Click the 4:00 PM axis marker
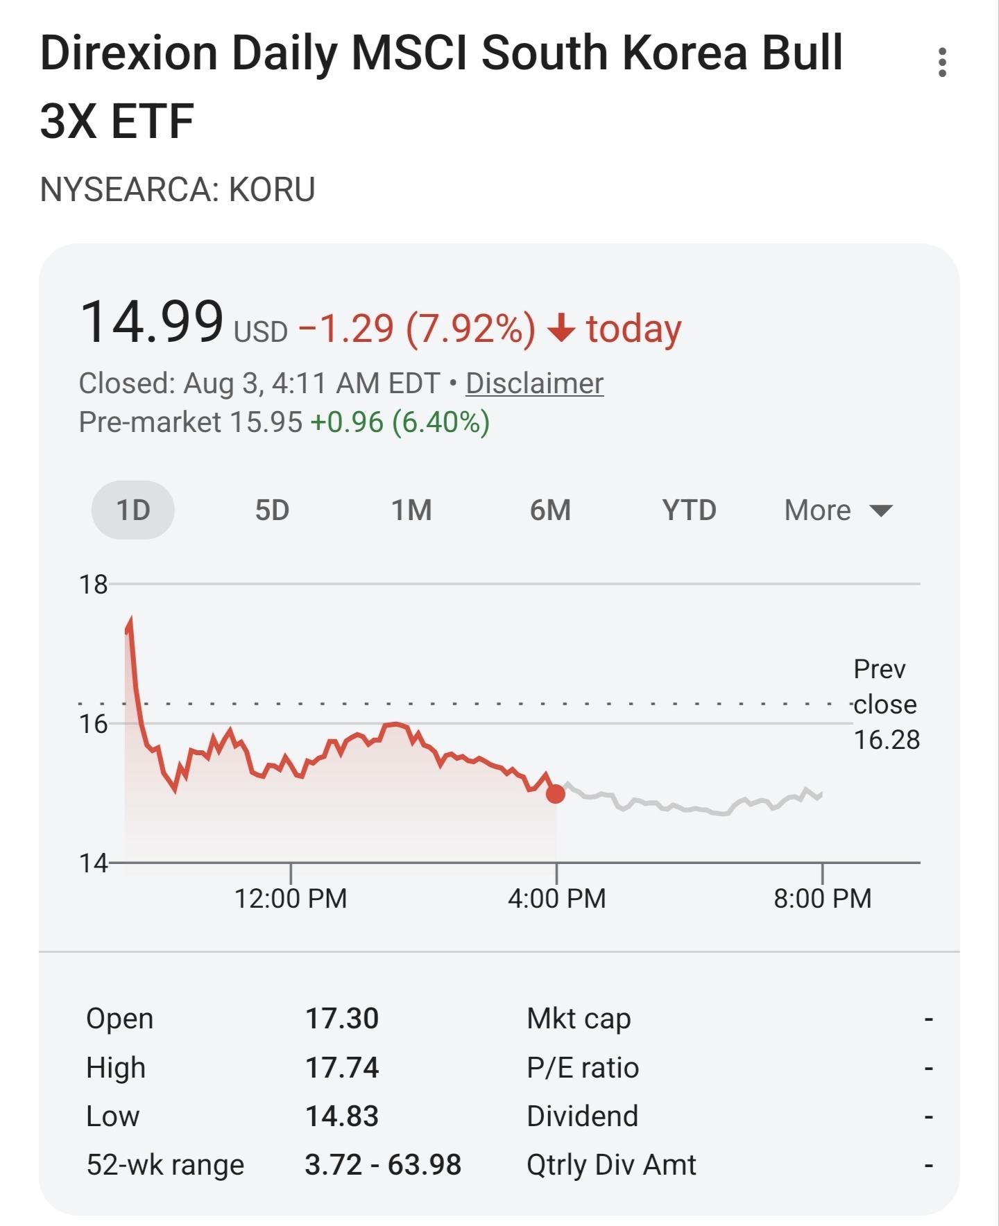 tap(556, 898)
